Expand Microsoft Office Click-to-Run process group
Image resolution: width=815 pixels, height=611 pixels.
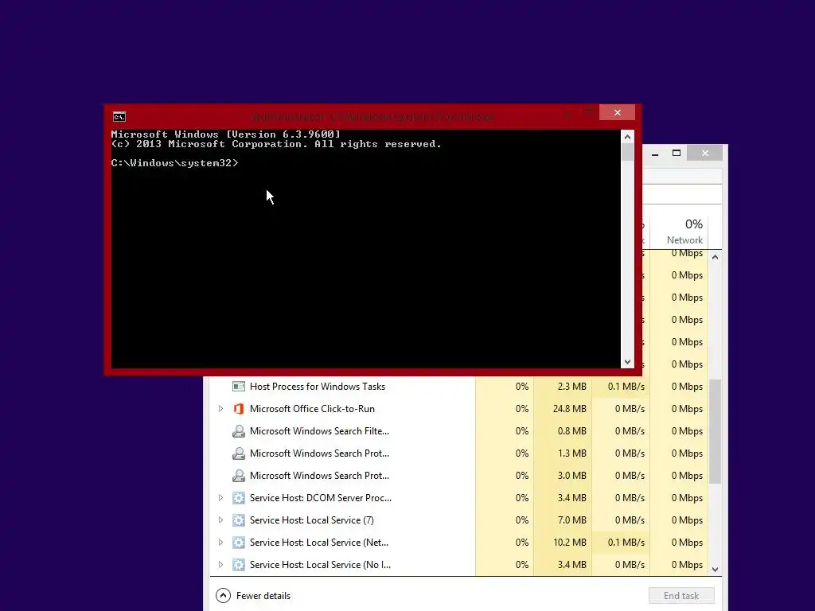[x=220, y=409]
